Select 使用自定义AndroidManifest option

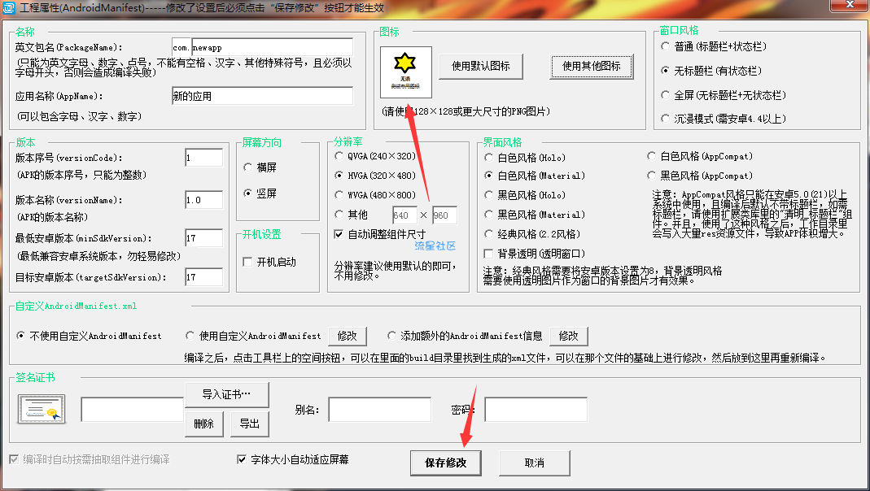tap(254, 336)
